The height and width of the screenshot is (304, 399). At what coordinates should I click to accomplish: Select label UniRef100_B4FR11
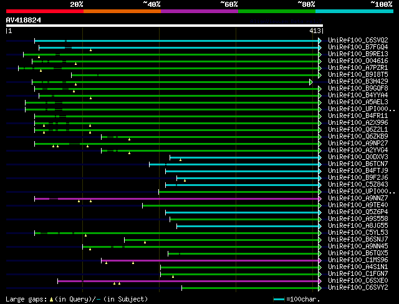click(x=358, y=116)
